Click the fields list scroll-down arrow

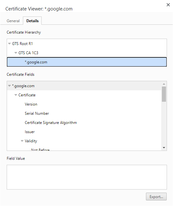coord(164,148)
